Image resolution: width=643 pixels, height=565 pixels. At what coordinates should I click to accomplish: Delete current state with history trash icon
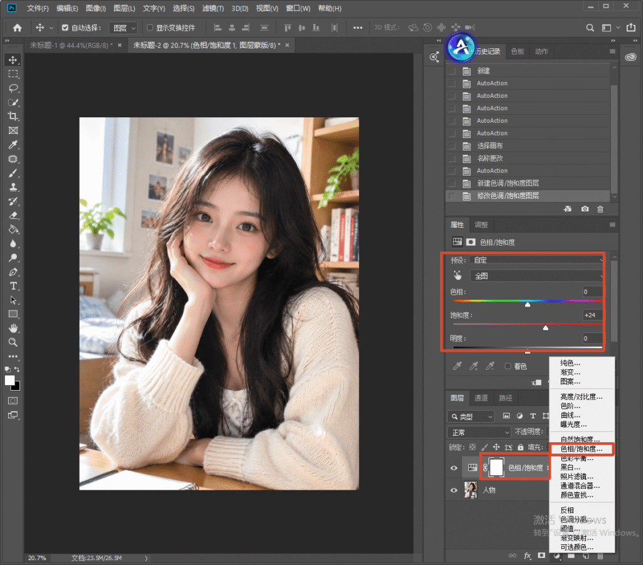[600, 209]
